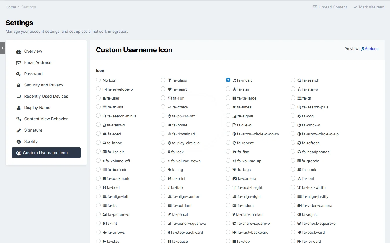Click the laptop icon for Recently Used Devices
The height and width of the screenshot is (243, 390).
19,97
